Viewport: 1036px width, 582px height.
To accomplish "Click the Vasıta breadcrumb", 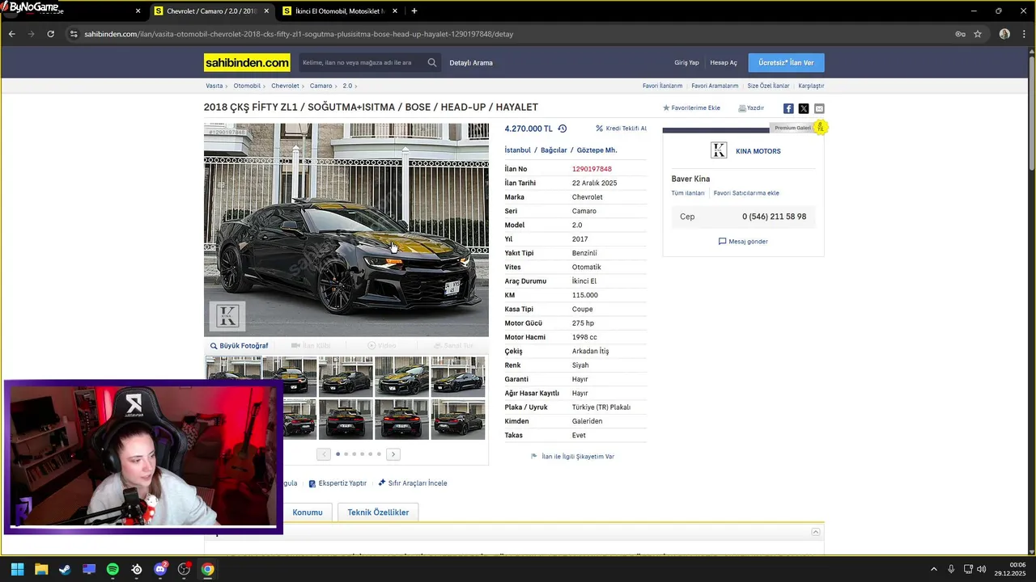I will (x=214, y=86).
